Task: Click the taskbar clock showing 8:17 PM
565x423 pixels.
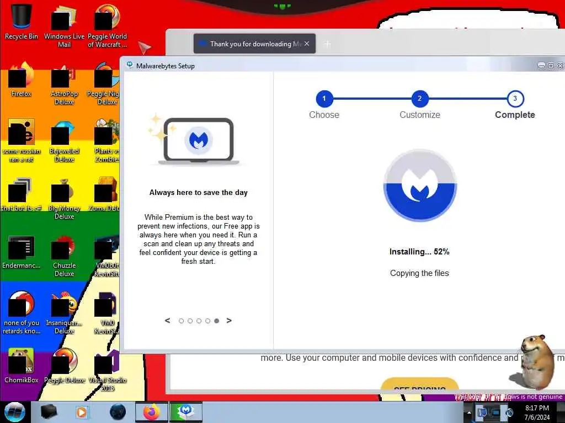Action: 537,413
